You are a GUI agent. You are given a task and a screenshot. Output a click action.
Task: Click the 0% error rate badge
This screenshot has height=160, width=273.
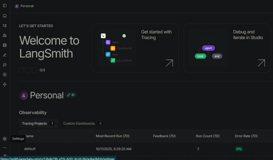(x=239, y=149)
